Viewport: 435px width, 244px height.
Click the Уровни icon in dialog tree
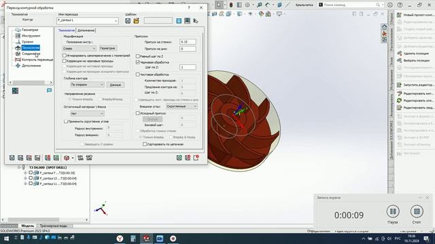(x=18, y=42)
